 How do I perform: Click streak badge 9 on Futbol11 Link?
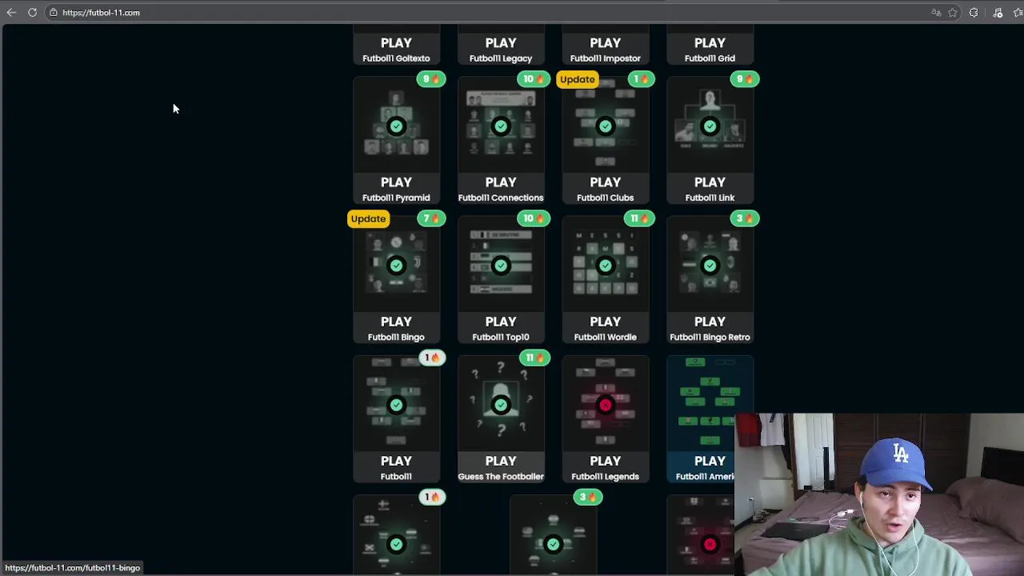745,79
